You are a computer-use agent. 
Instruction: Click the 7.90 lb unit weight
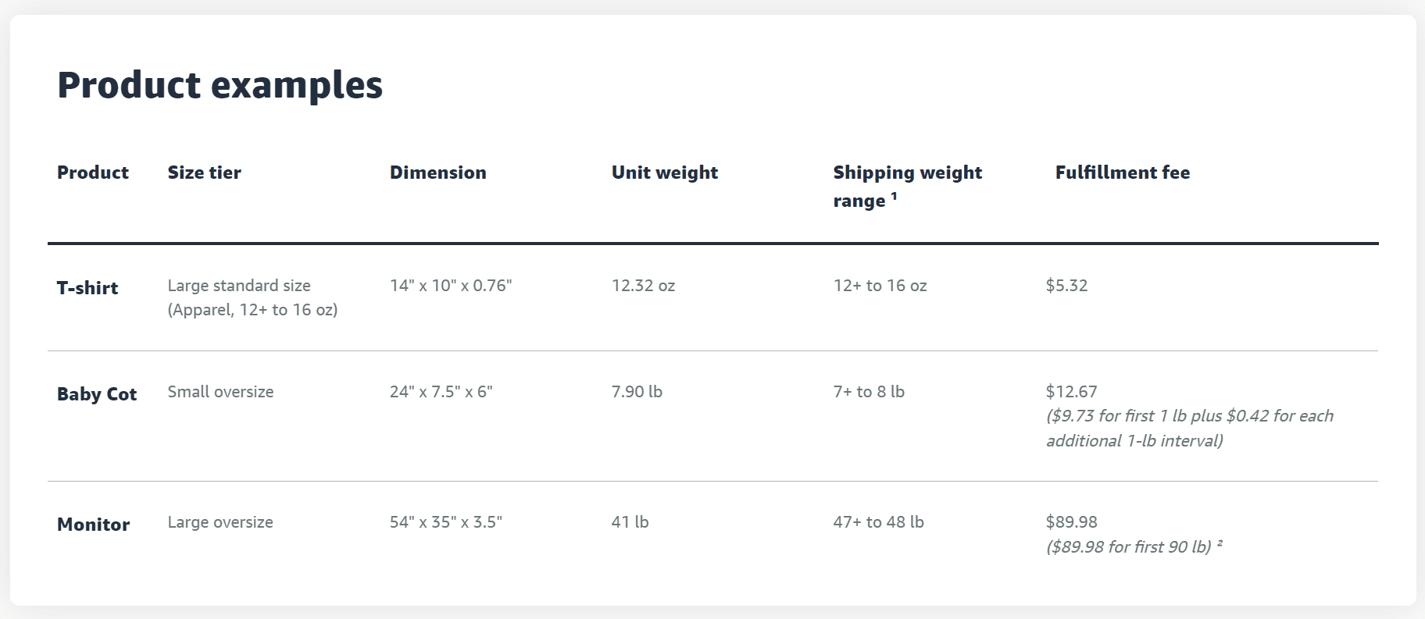(x=636, y=392)
